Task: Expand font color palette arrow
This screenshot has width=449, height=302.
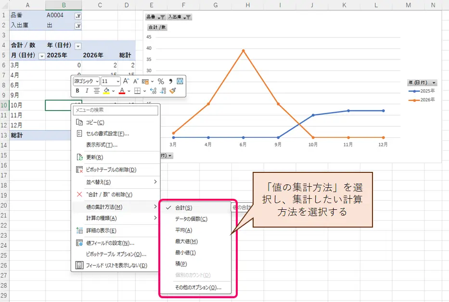Action: pos(129,91)
